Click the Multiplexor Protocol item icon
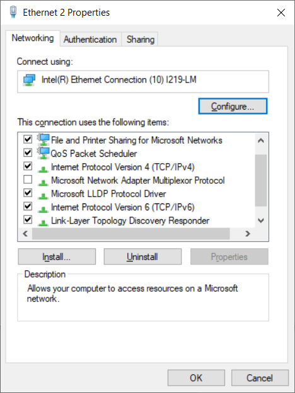The width and height of the screenshot is (295, 393). pyautogui.click(x=43, y=183)
